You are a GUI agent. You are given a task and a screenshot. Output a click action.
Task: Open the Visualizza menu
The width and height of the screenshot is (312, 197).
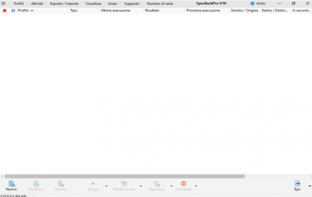coord(93,4)
